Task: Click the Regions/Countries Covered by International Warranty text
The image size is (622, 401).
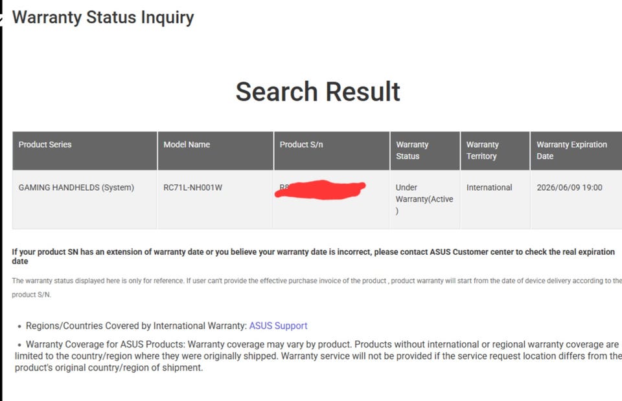Action: click(136, 326)
